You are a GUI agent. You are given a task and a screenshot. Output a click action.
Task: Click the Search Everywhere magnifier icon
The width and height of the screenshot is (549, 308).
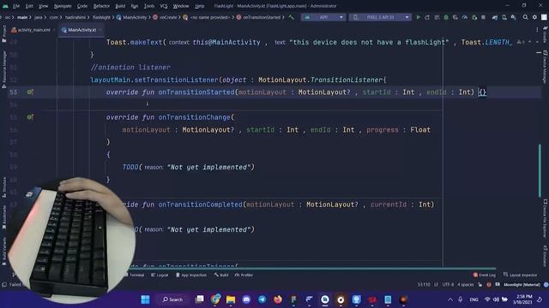pos(525,17)
